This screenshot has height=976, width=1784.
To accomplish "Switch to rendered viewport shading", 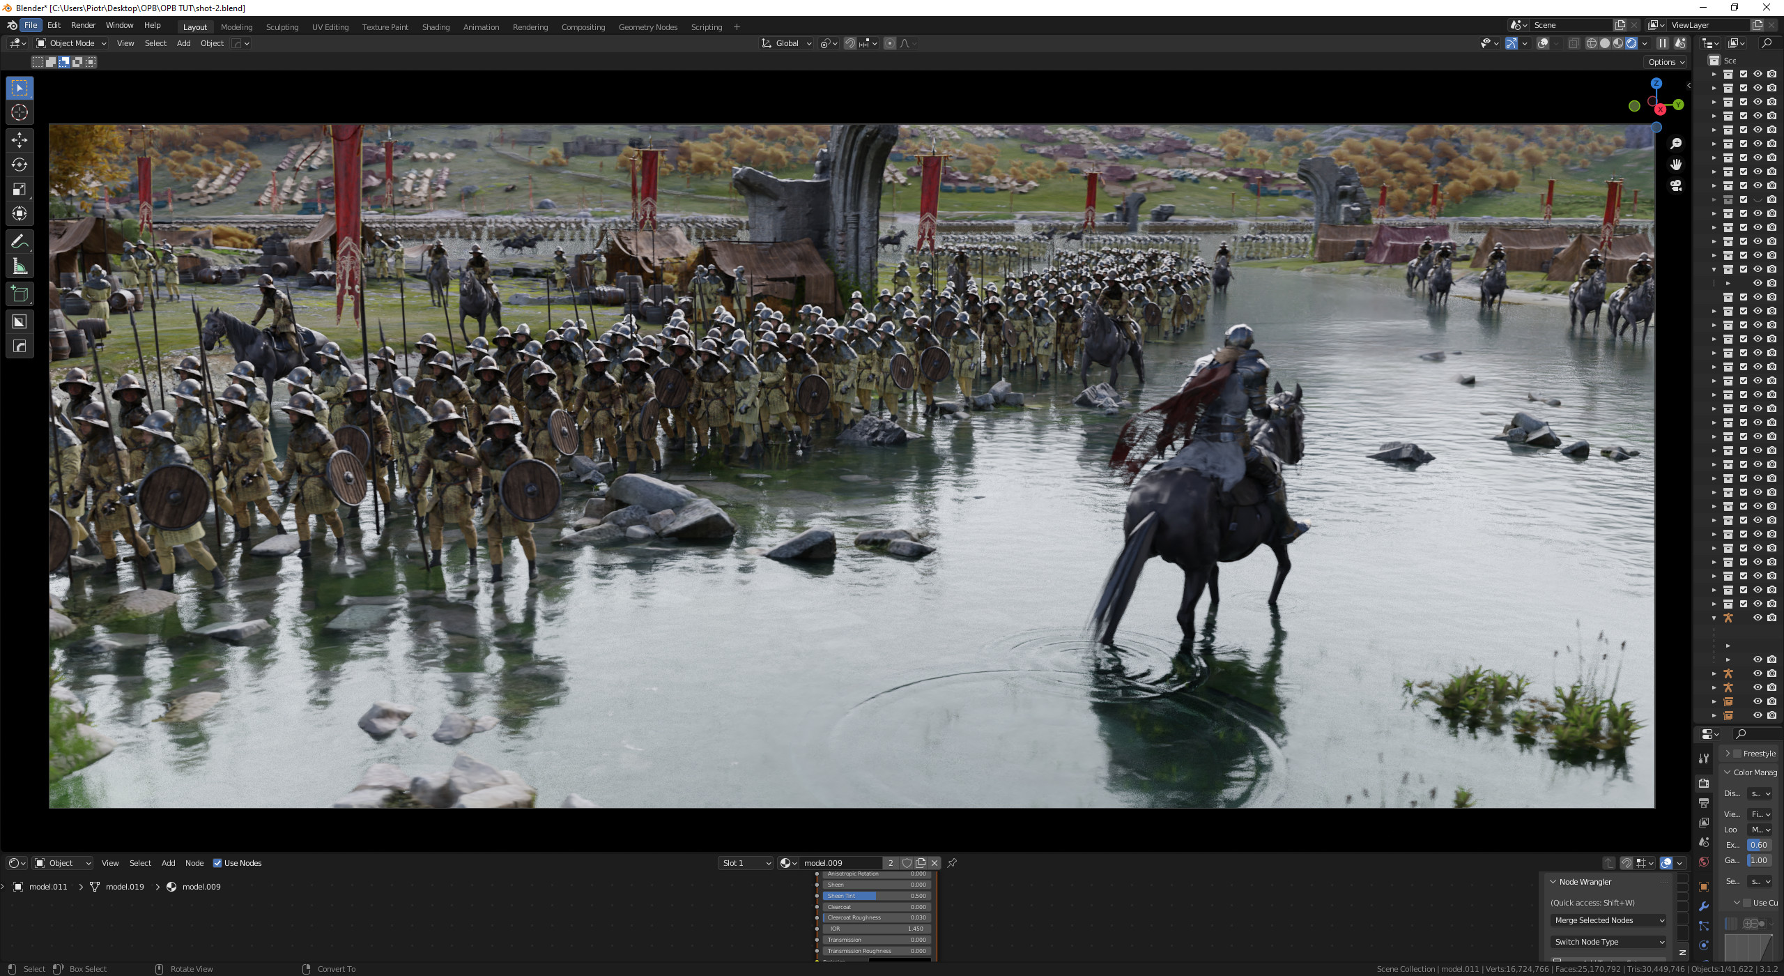I will [1631, 43].
